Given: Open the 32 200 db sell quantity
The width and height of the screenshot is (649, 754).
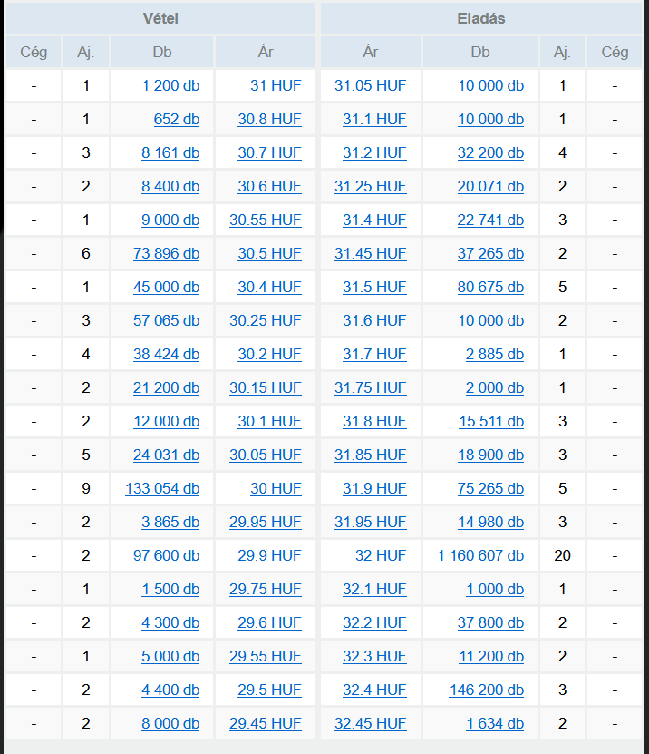Looking at the screenshot, I should click(490, 153).
